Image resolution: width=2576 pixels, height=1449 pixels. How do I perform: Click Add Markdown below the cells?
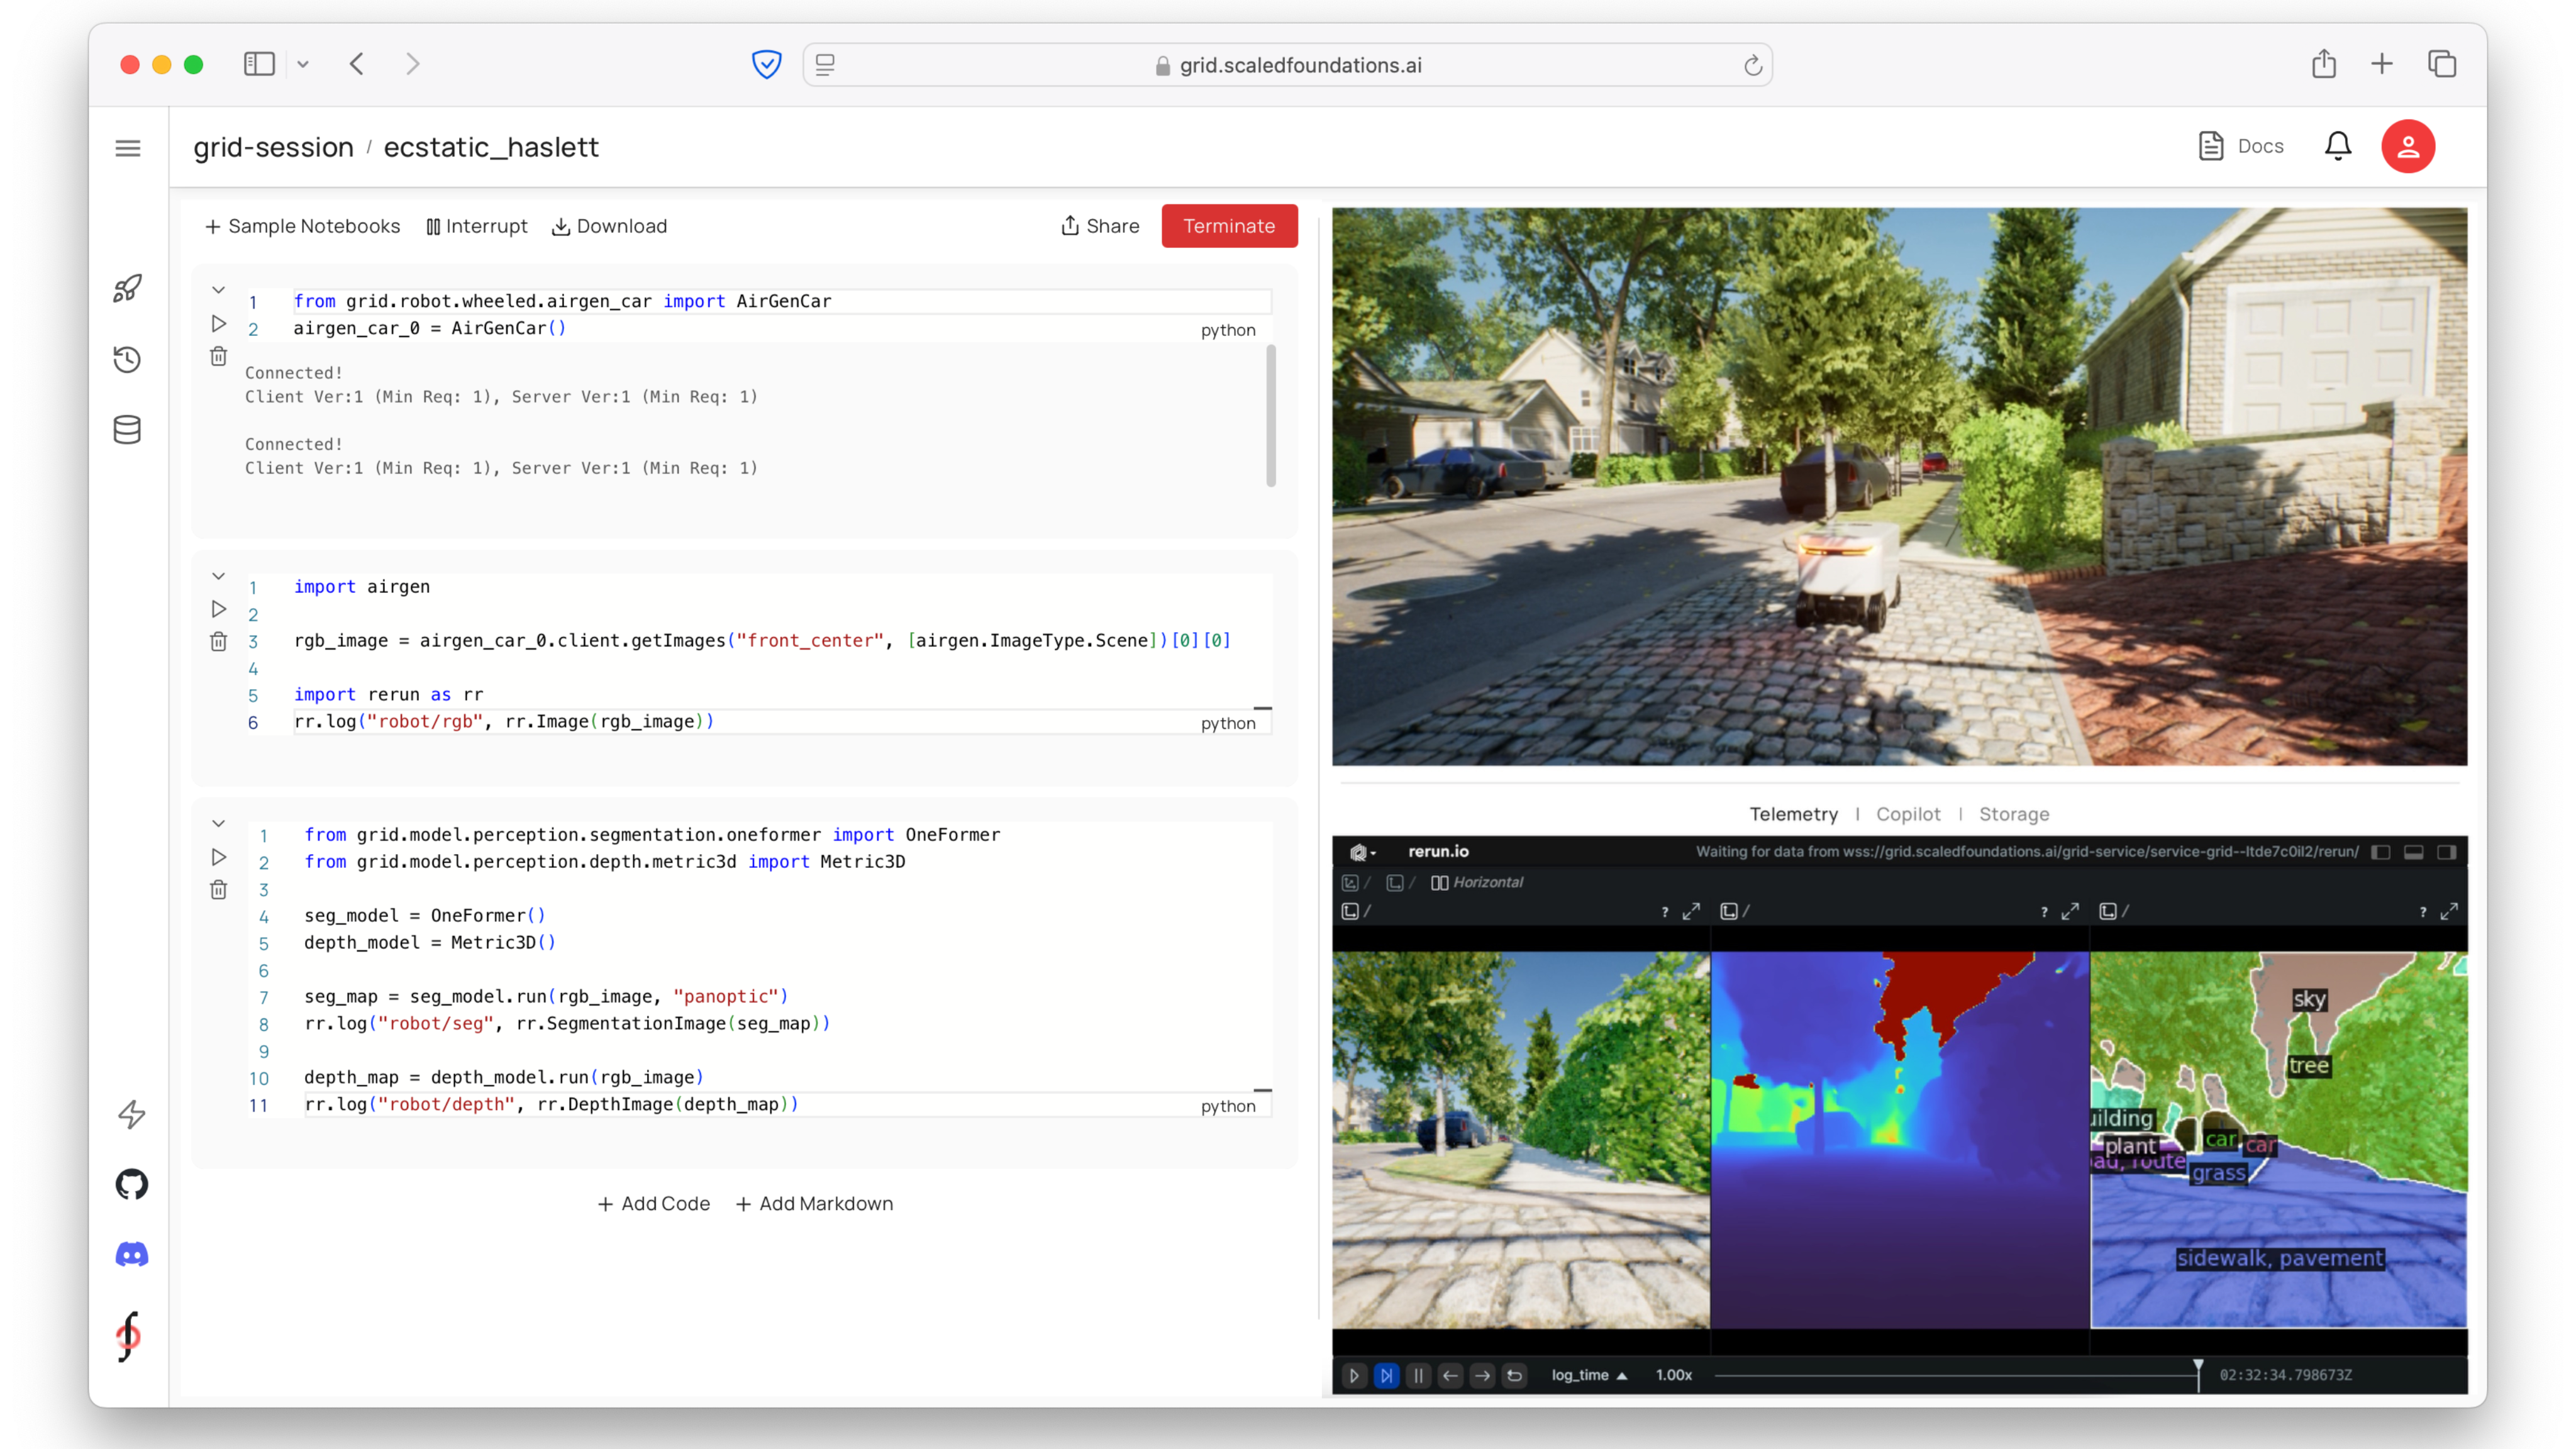[814, 1204]
